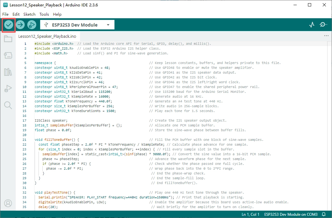Click 'kAudioEnablePin = 48' on line 6
This screenshot has width=332, height=218.
click(x=89, y=68)
